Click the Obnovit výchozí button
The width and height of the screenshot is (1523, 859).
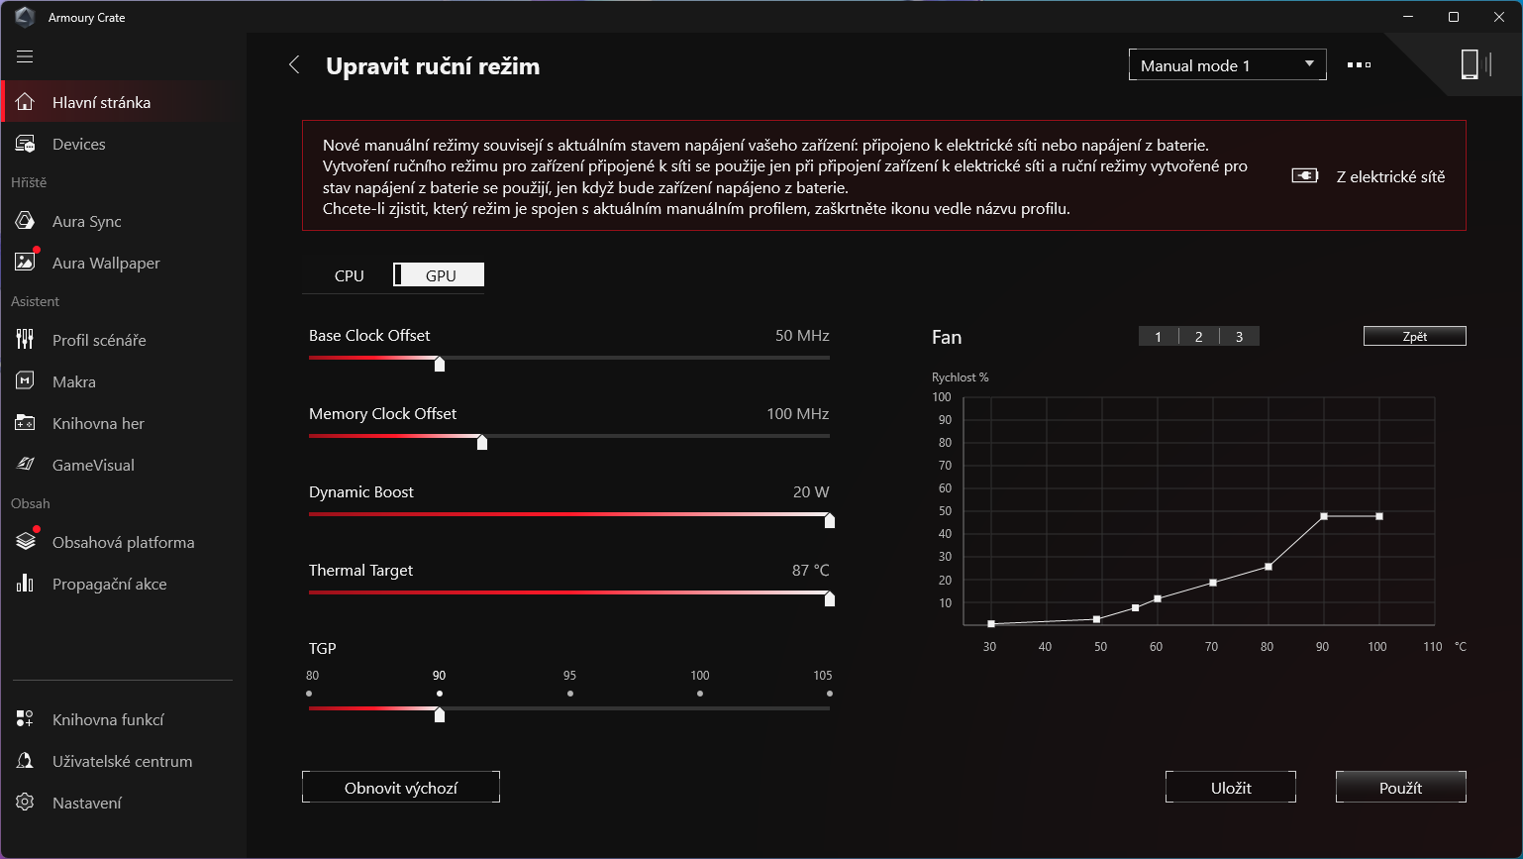401,788
